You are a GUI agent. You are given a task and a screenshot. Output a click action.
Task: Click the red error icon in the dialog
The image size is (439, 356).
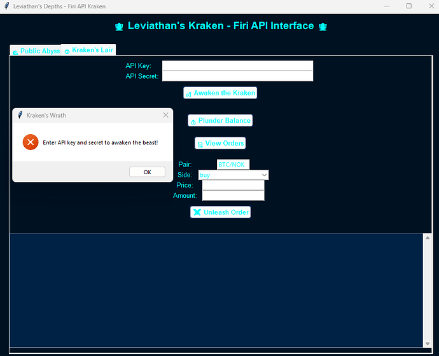[30, 142]
